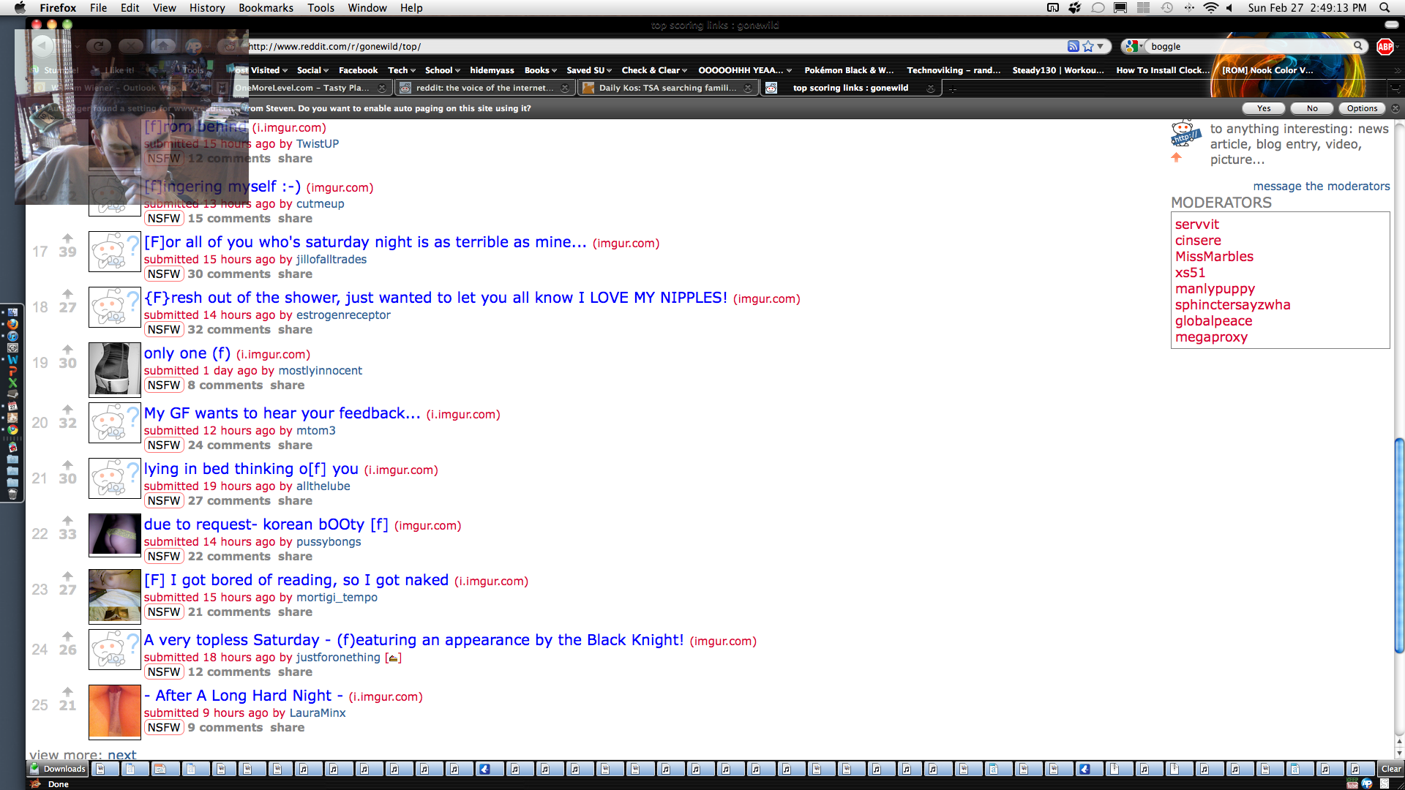
Task: Open the message the moderators link
Action: pos(1321,186)
